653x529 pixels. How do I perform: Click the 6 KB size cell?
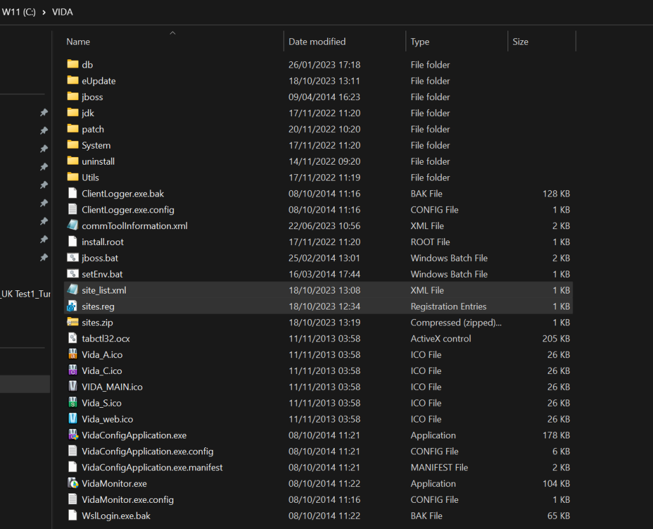561,451
